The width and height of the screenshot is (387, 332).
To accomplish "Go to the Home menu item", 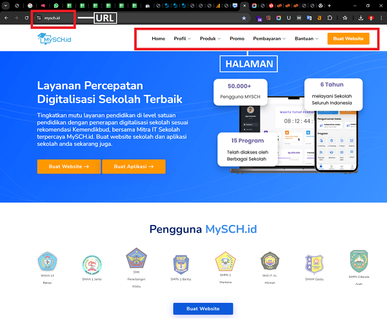I will click(x=159, y=39).
